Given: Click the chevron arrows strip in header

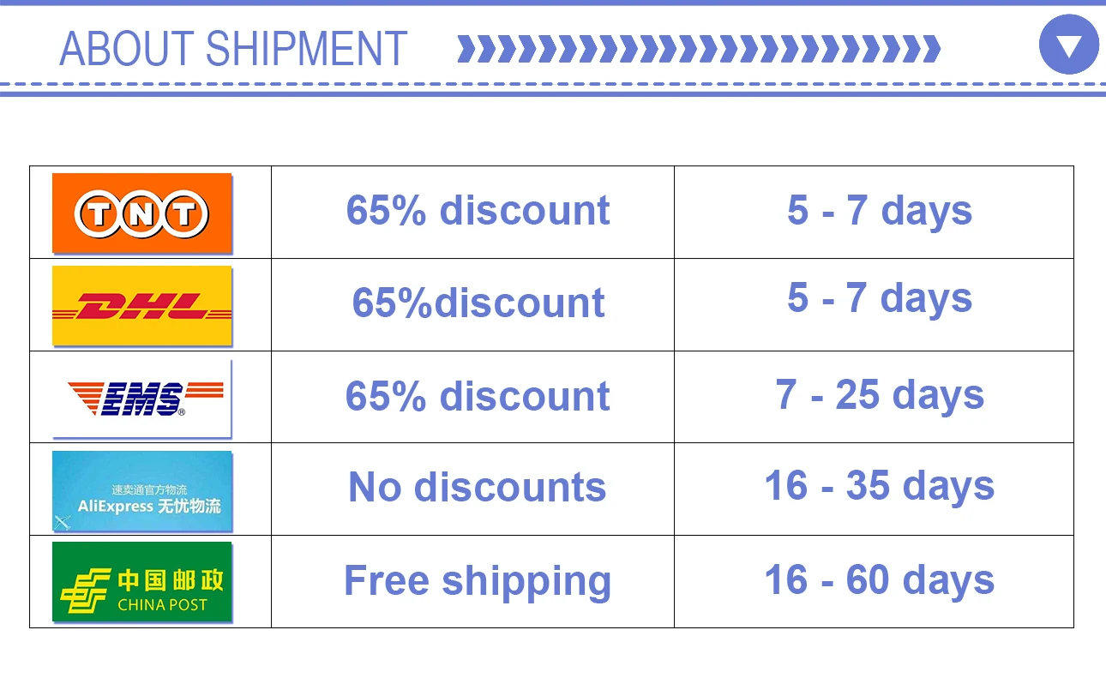Looking at the screenshot, I should [x=698, y=49].
